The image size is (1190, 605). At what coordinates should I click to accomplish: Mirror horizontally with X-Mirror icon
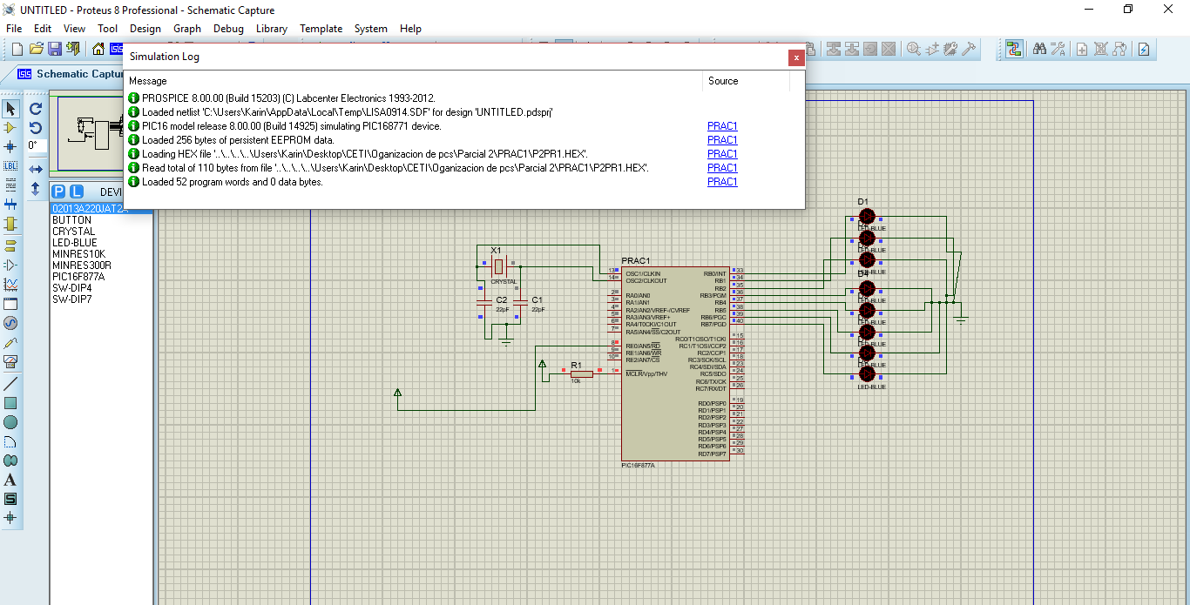click(x=36, y=169)
